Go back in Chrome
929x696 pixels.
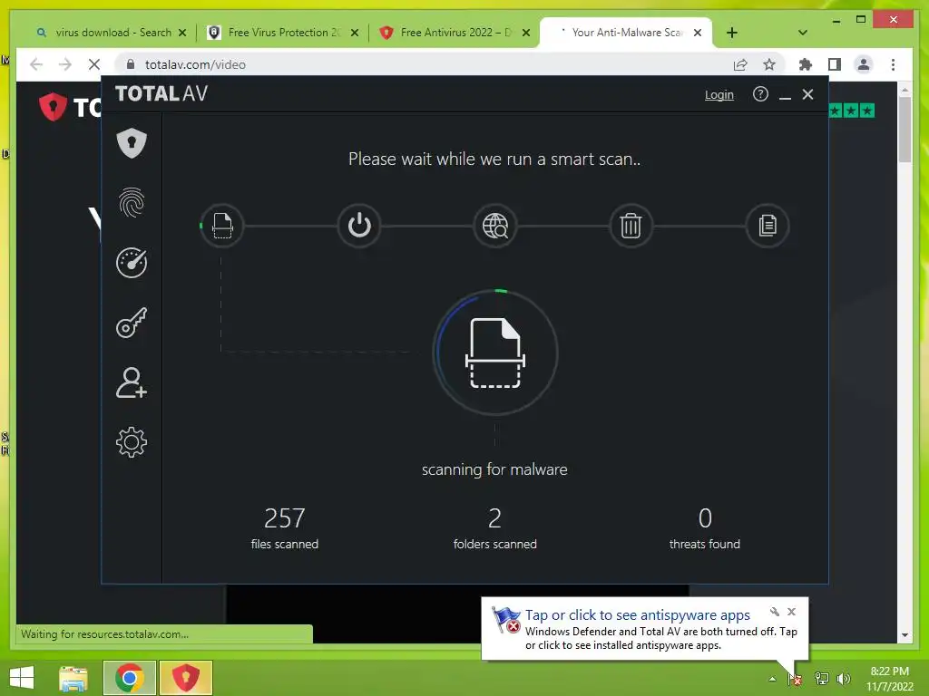pos(36,64)
